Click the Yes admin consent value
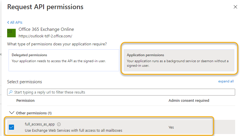Viewport: 240px width, 136px height. (x=171, y=127)
